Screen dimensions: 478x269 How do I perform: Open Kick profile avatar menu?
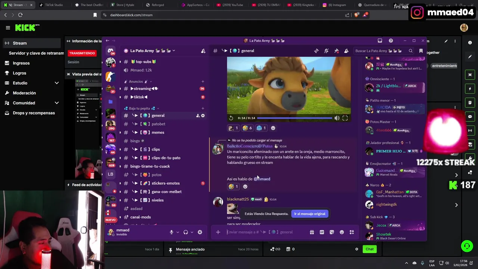click(x=464, y=28)
